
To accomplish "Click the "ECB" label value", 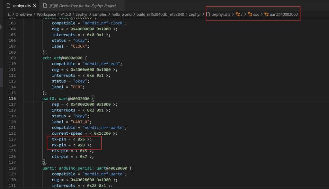I will pyautogui.click(x=76, y=87).
